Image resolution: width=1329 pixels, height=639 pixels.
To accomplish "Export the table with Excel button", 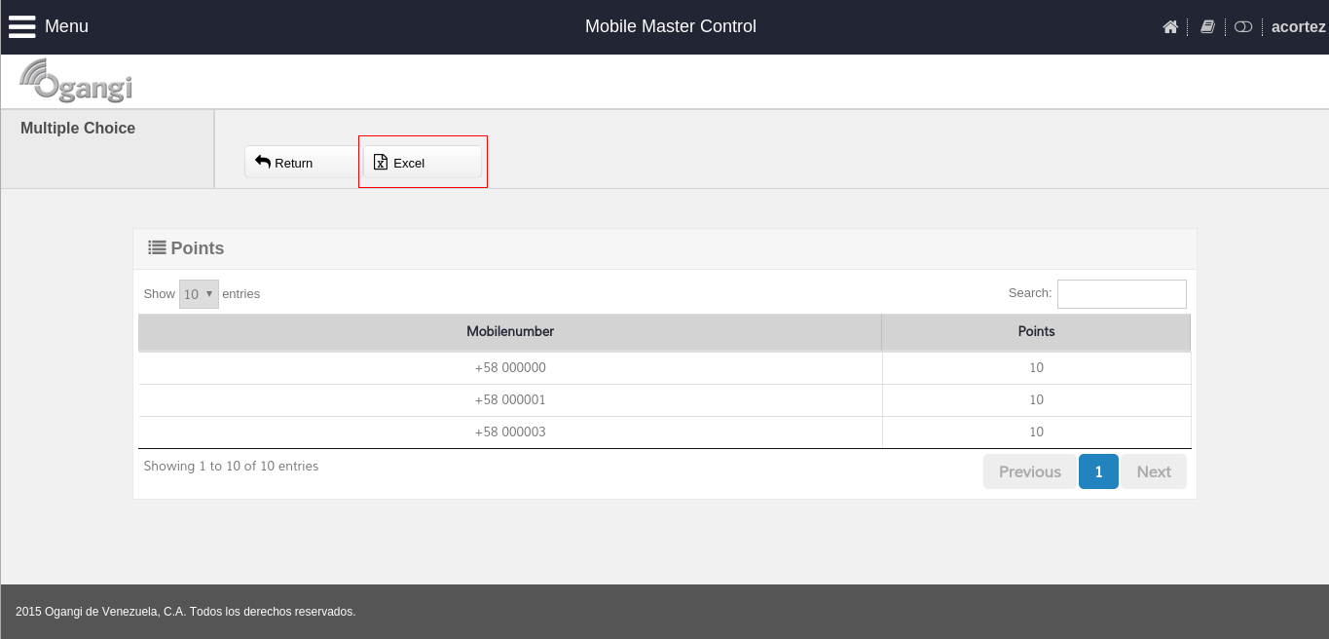I will click(x=423, y=163).
